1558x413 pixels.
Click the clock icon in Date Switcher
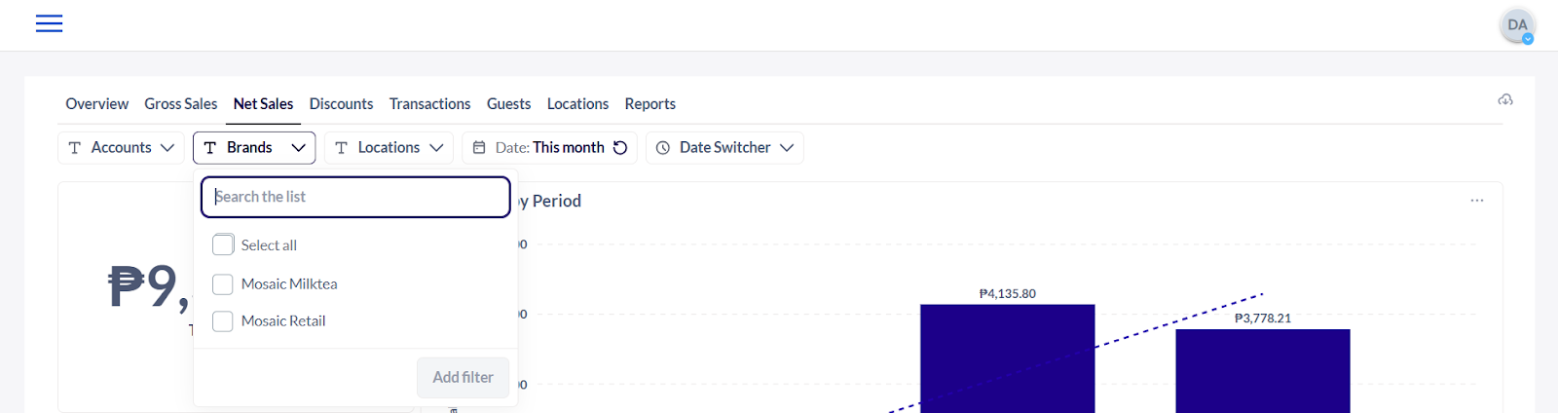click(x=663, y=148)
